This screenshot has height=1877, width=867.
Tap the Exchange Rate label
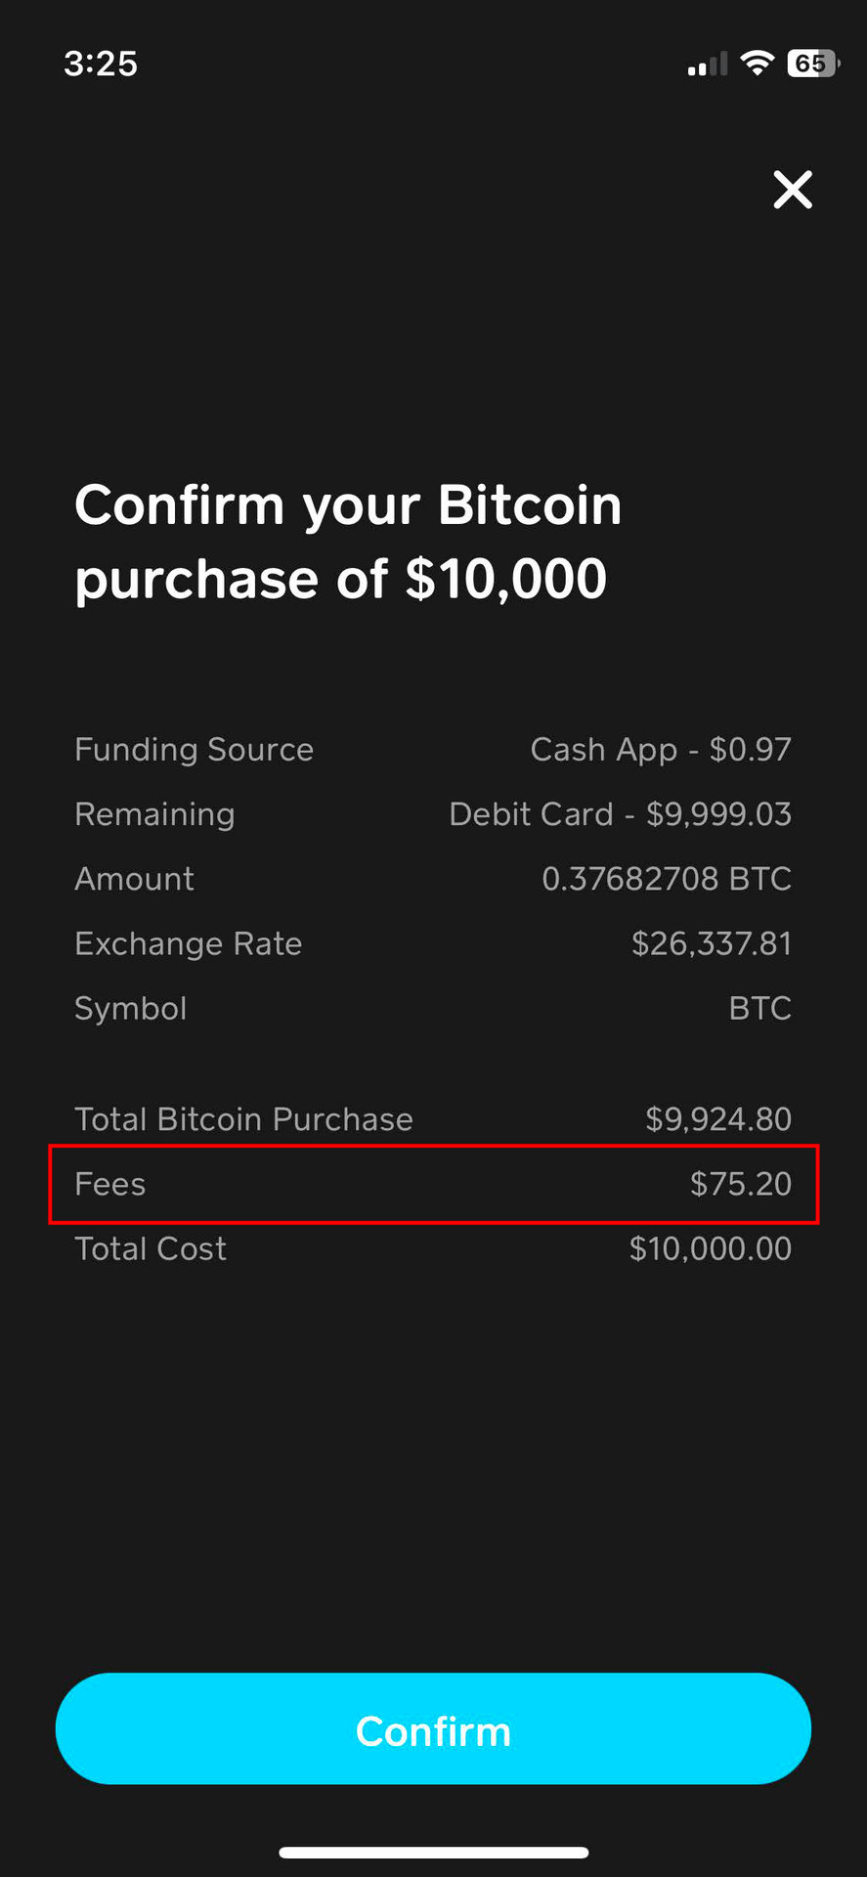click(x=189, y=944)
